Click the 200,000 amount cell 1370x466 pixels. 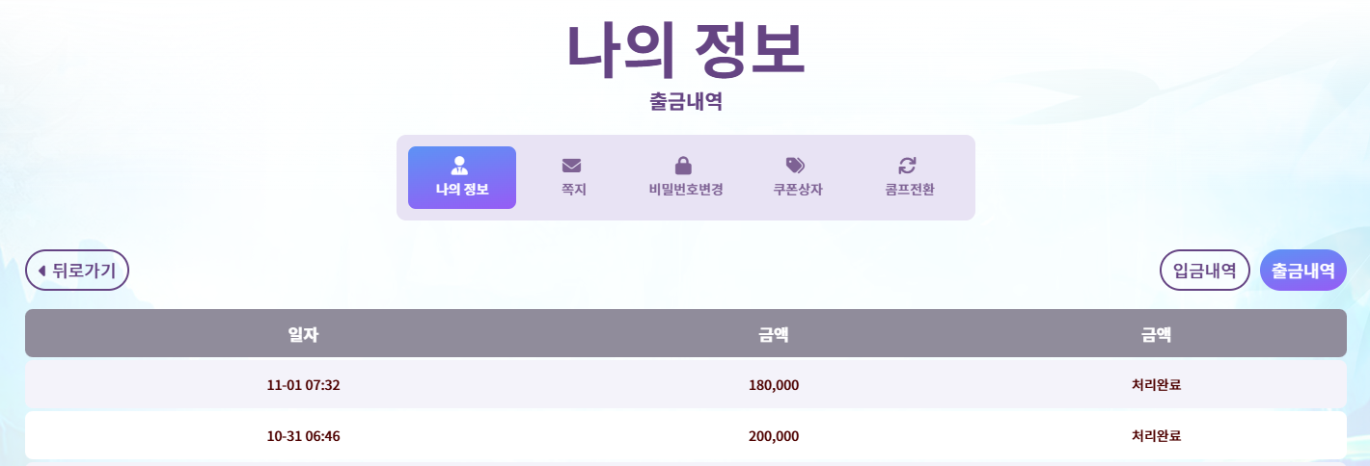773,436
